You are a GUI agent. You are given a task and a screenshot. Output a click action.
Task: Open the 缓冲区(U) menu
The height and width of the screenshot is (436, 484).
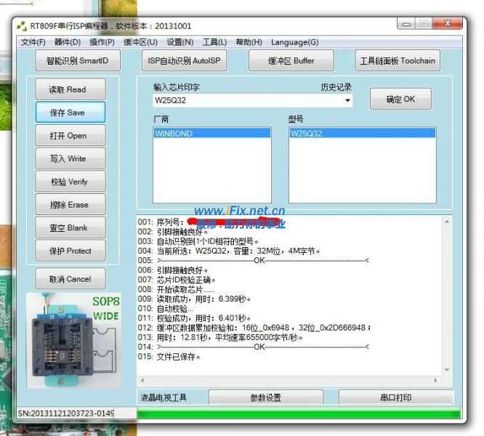click(x=140, y=42)
